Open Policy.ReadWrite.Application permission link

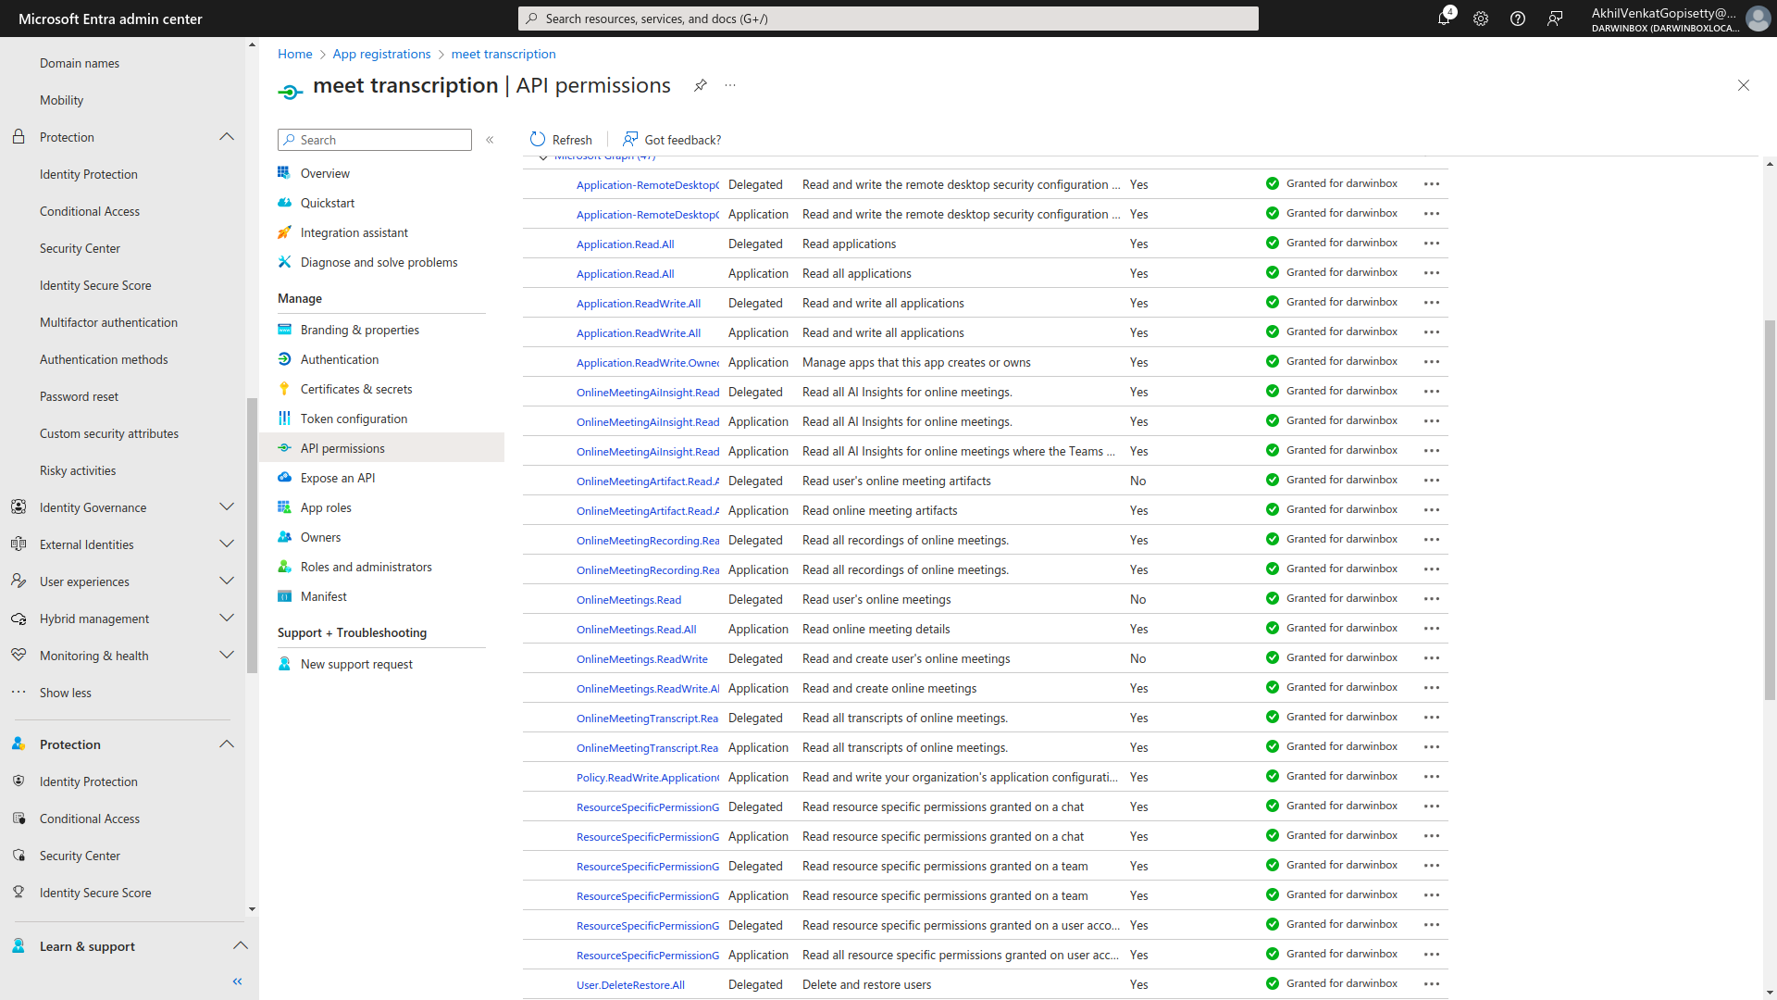point(648,778)
